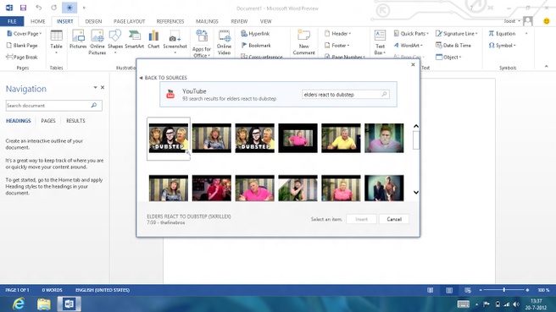The width and height of the screenshot is (556, 312).
Task: Cancel the video insert dialog
Action: [x=394, y=219]
